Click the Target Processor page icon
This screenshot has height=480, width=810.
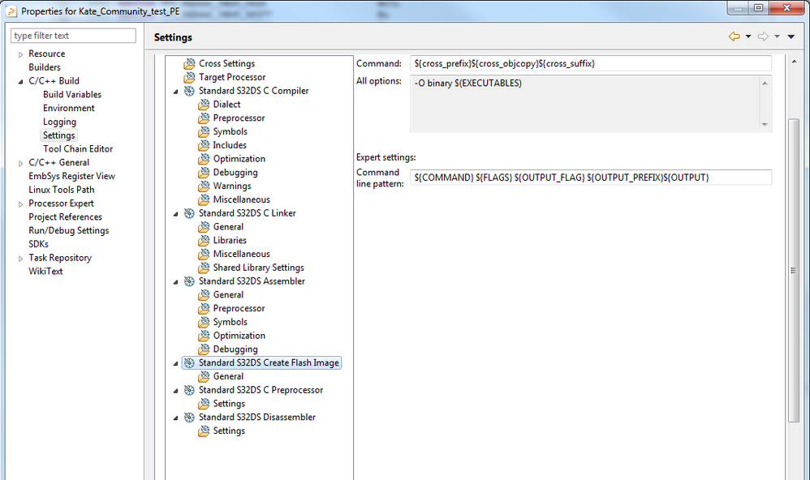tap(190, 77)
